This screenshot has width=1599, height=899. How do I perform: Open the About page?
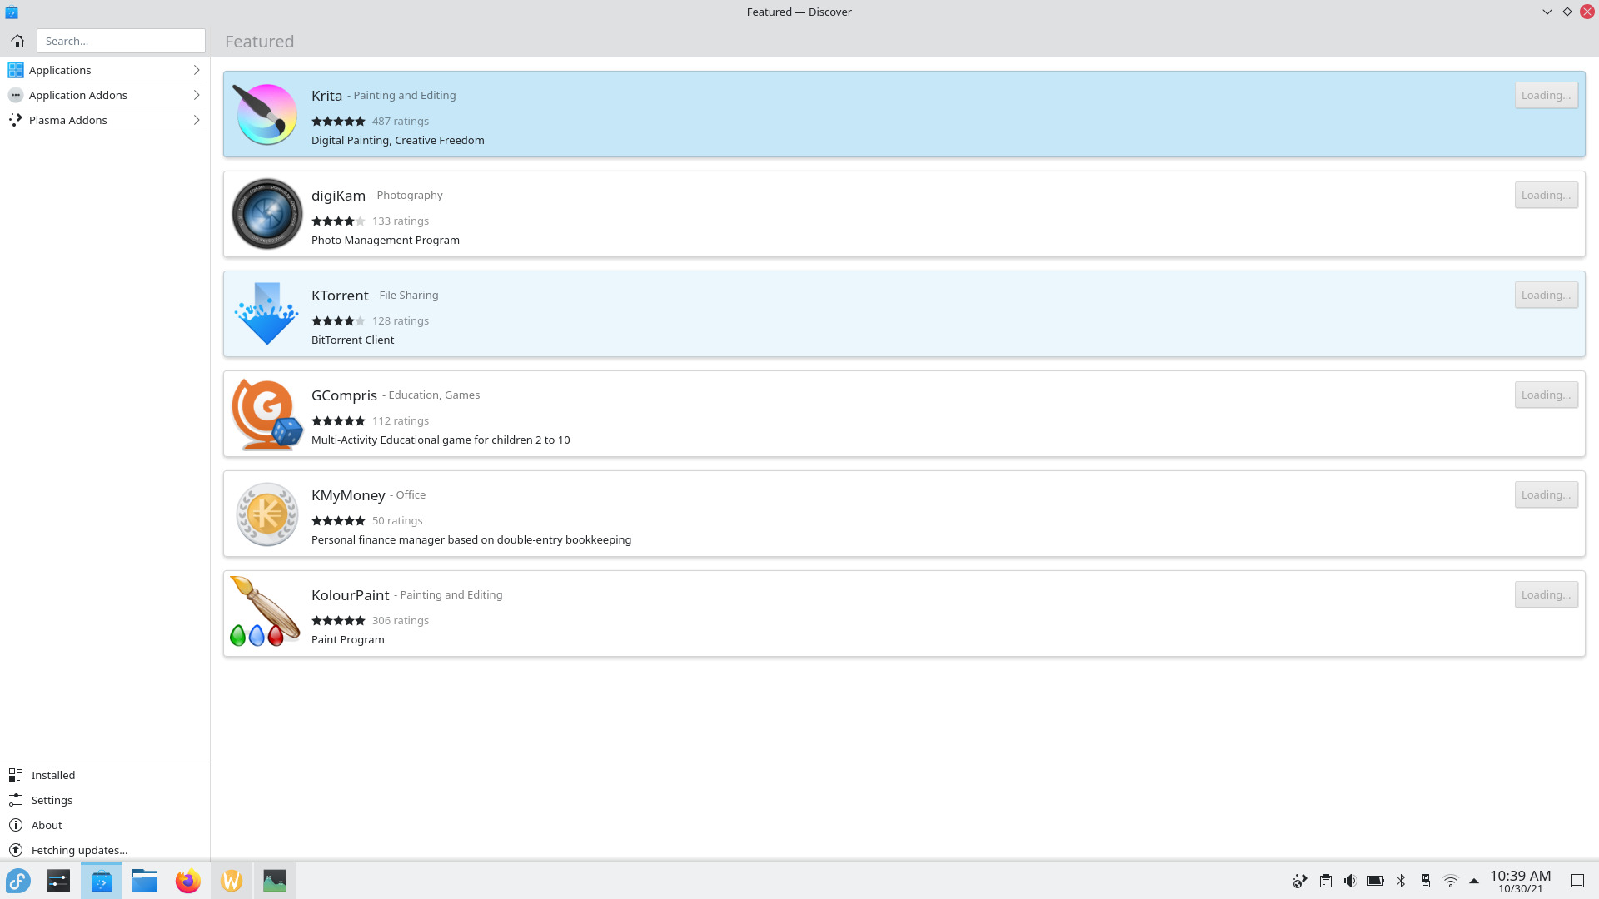tap(47, 825)
